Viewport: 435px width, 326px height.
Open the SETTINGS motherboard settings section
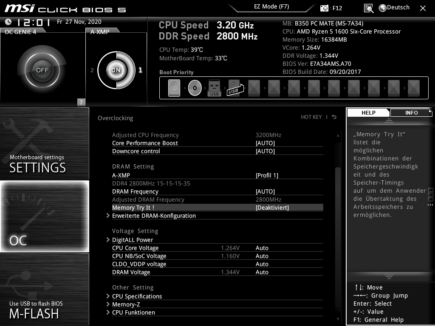(44, 143)
